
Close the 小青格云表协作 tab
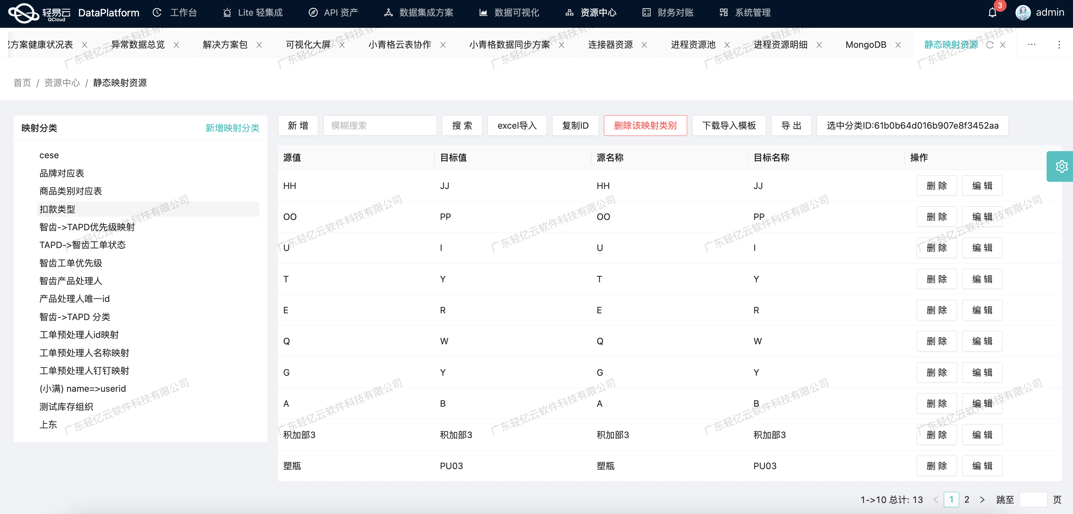point(443,45)
